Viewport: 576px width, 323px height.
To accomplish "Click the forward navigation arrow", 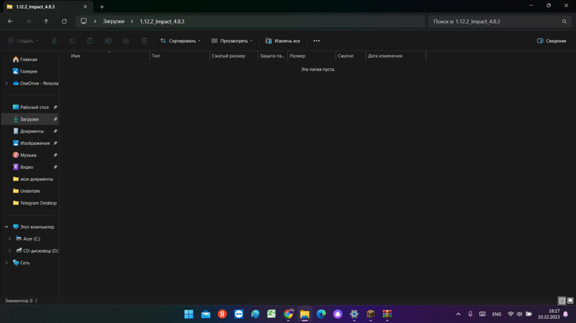I will (x=28, y=21).
